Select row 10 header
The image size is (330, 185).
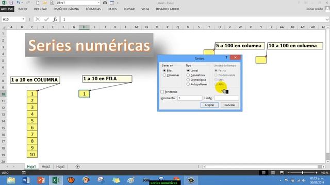click(x=3, y=94)
